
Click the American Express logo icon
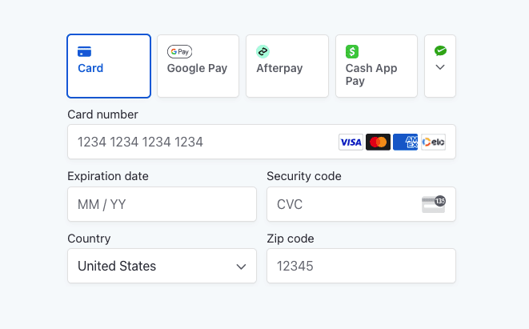406,142
